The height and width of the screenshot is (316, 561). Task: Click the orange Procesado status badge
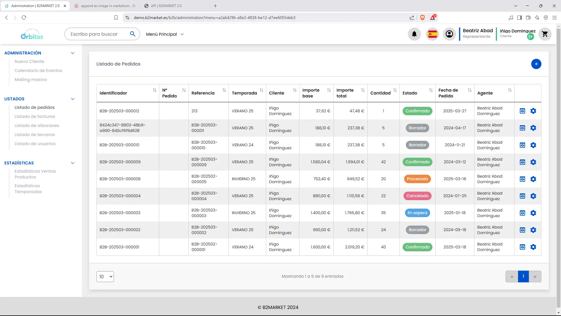[417, 179]
